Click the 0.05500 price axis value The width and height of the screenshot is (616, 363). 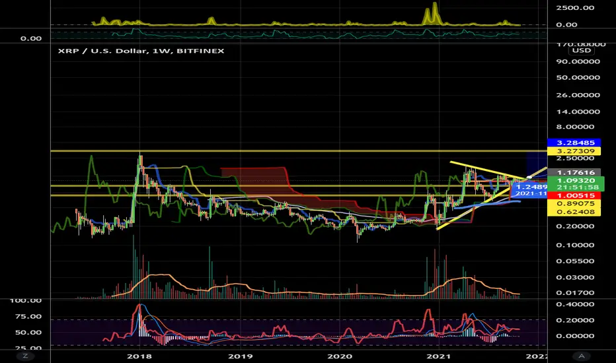tap(576, 261)
